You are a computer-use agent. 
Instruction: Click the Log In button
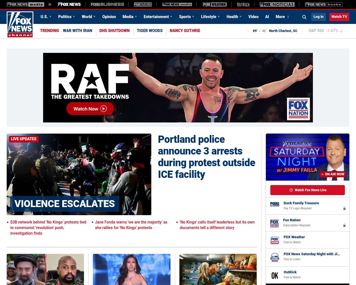point(318,17)
